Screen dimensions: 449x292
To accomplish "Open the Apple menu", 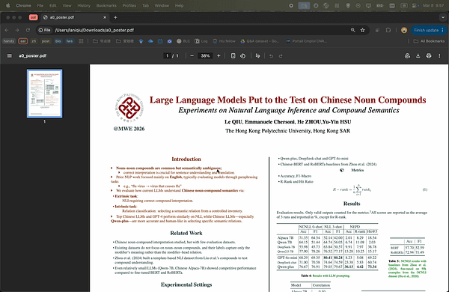I will pyautogui.click(x=7, y=5).
